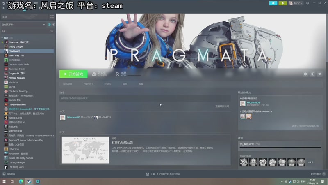Click view latest news link
This screenshot has width=328, height=185.
point(222,106)
